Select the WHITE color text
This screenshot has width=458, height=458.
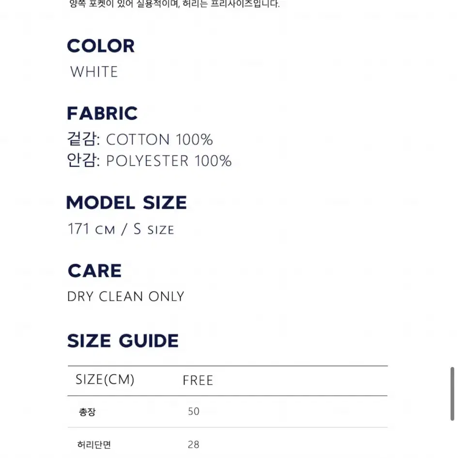[x=94, y=72]
